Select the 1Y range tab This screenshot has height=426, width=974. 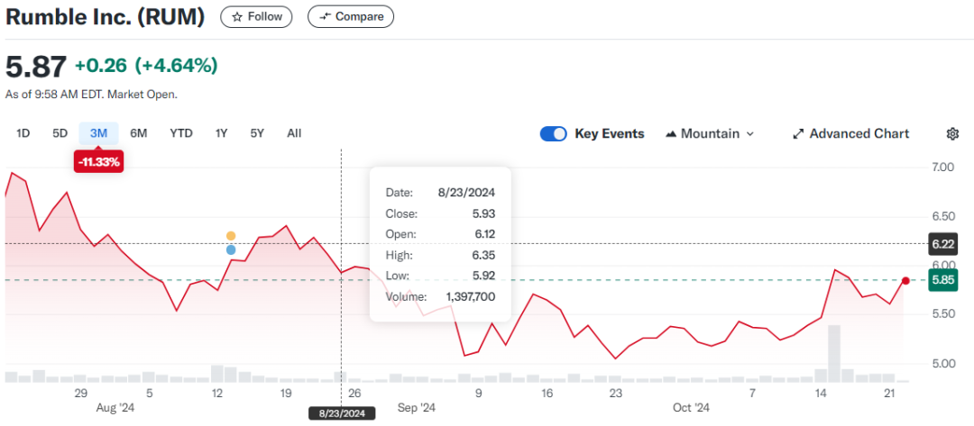click(221, 133)
